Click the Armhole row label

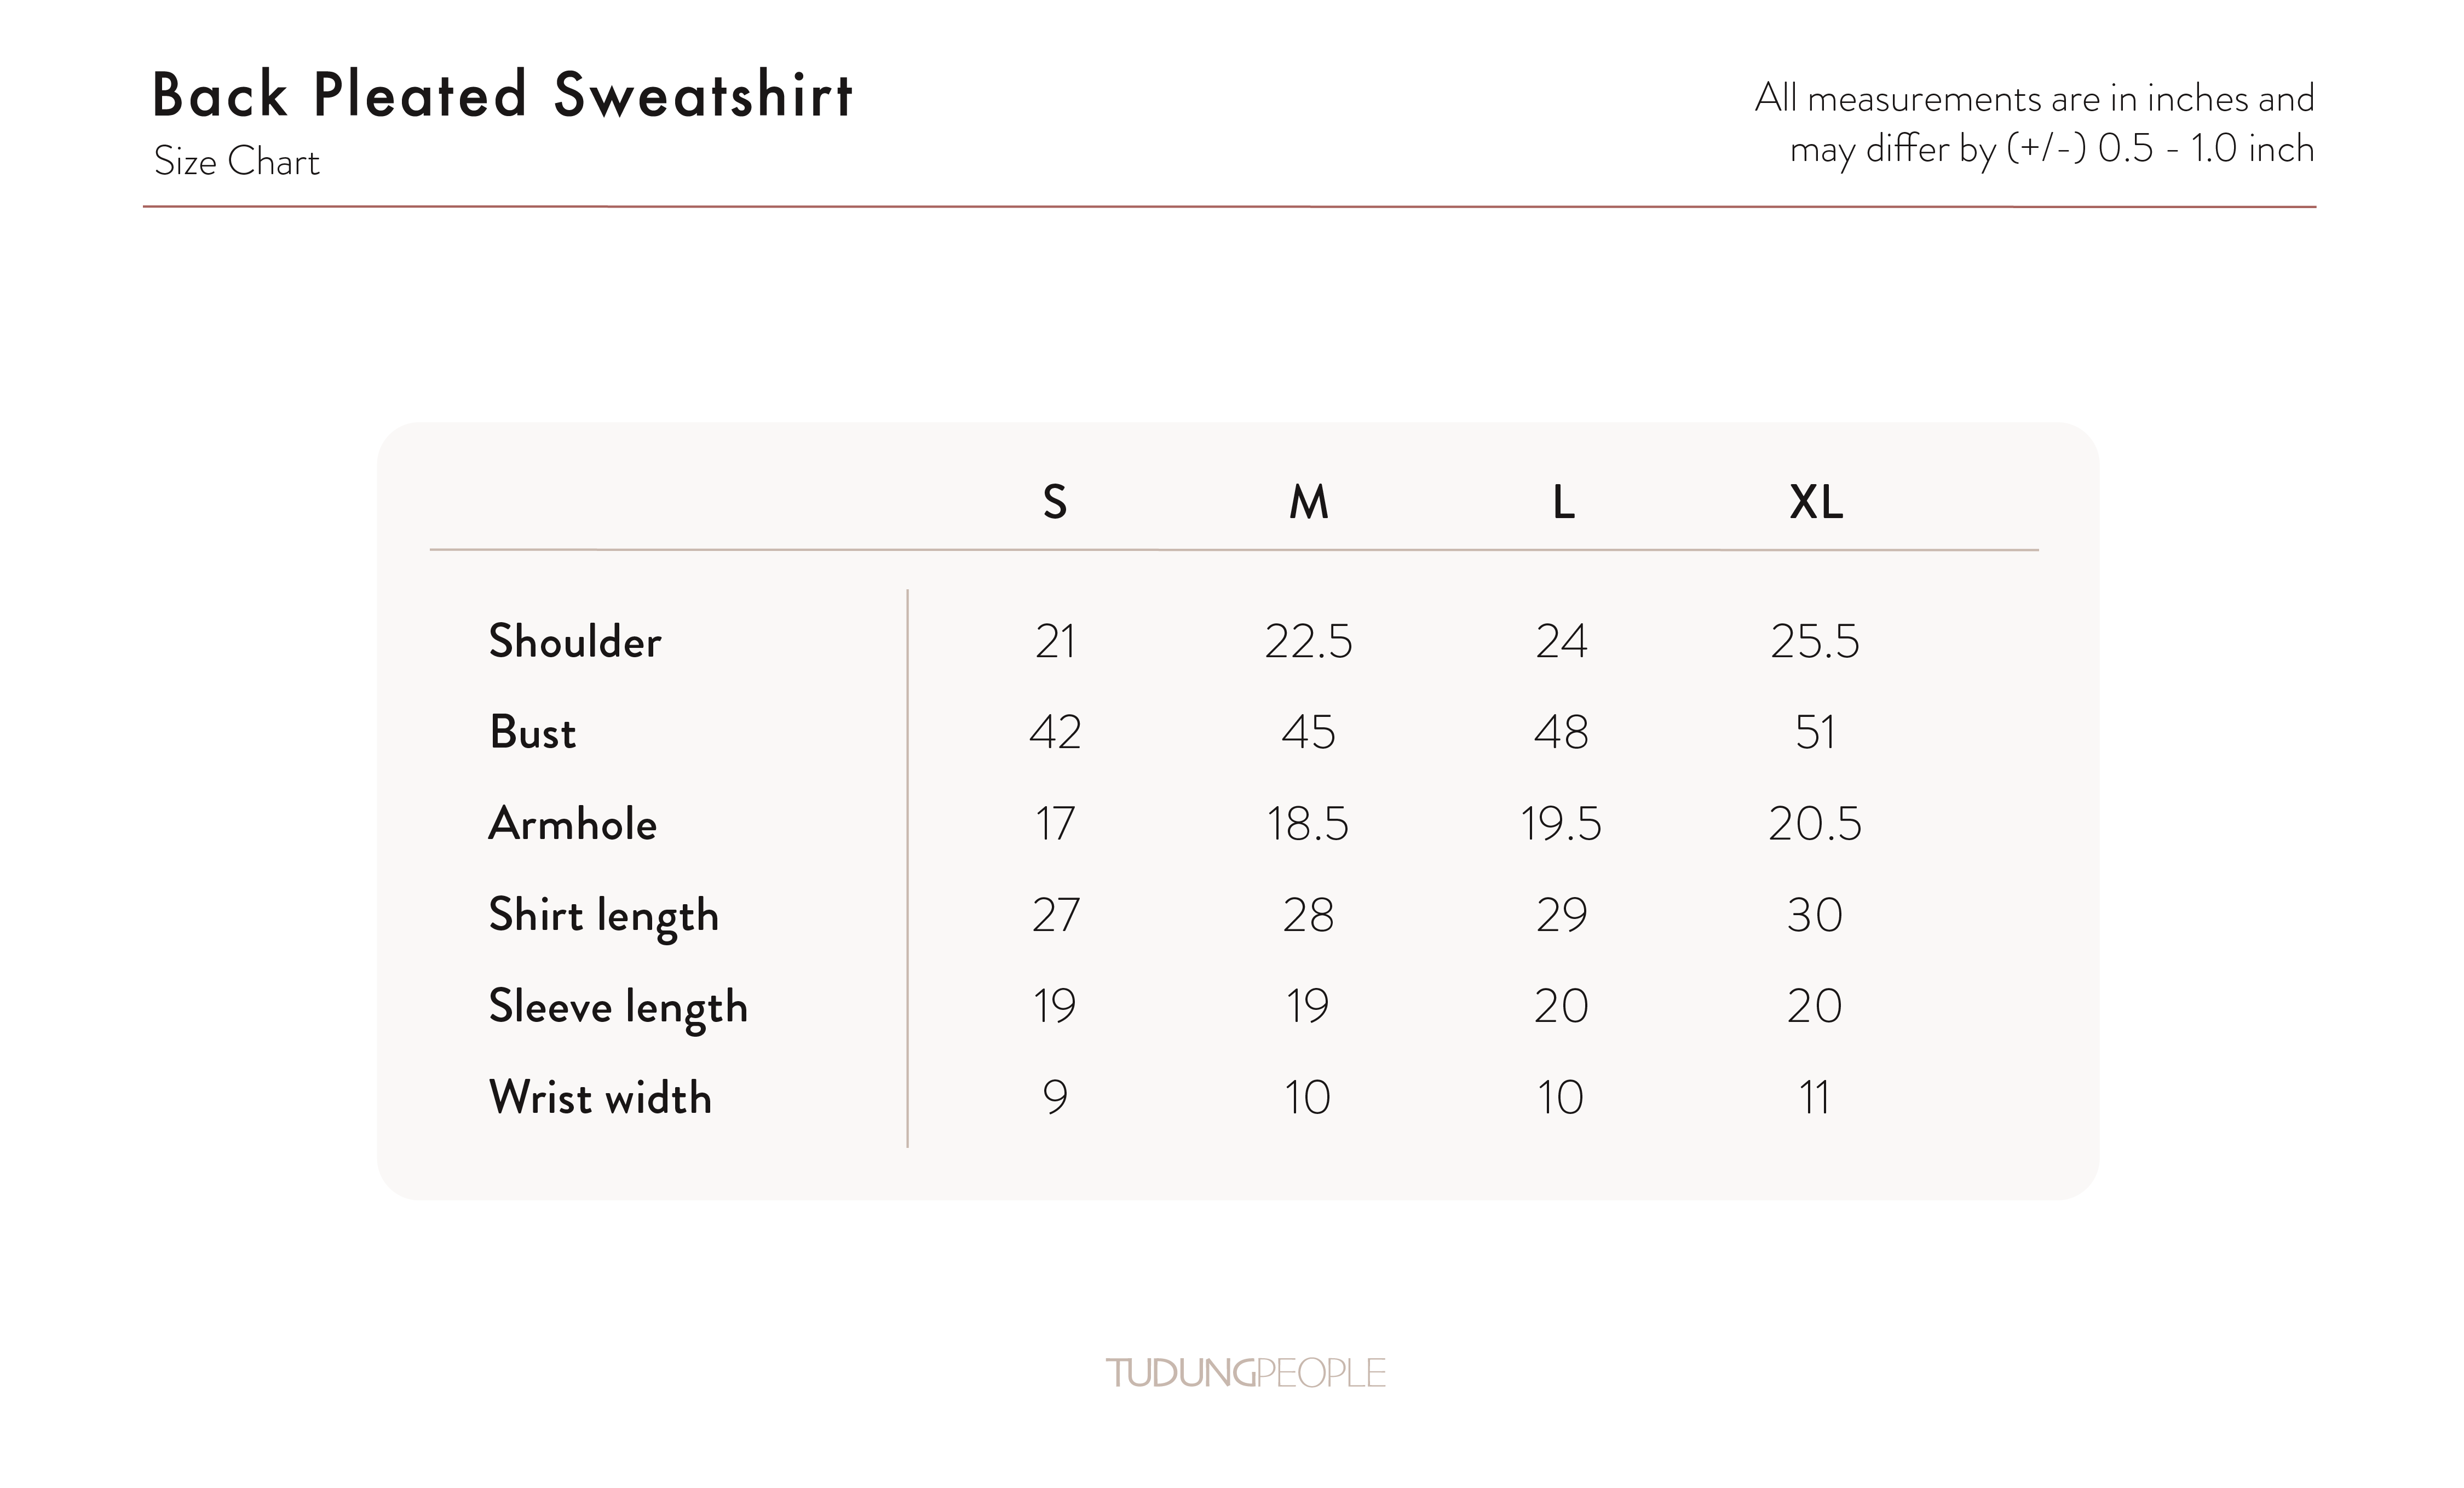[572, 824]
